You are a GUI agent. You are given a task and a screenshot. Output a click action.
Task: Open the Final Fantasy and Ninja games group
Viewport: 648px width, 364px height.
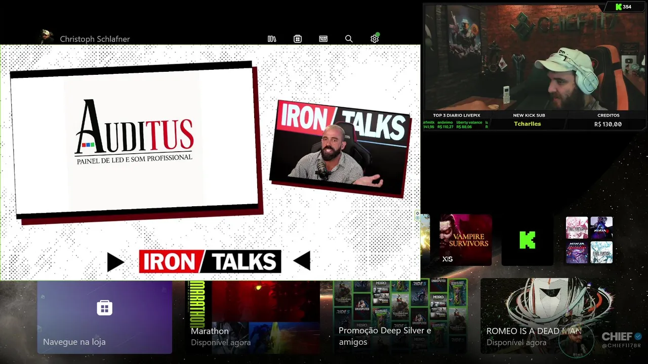click(x=589, y=240)
